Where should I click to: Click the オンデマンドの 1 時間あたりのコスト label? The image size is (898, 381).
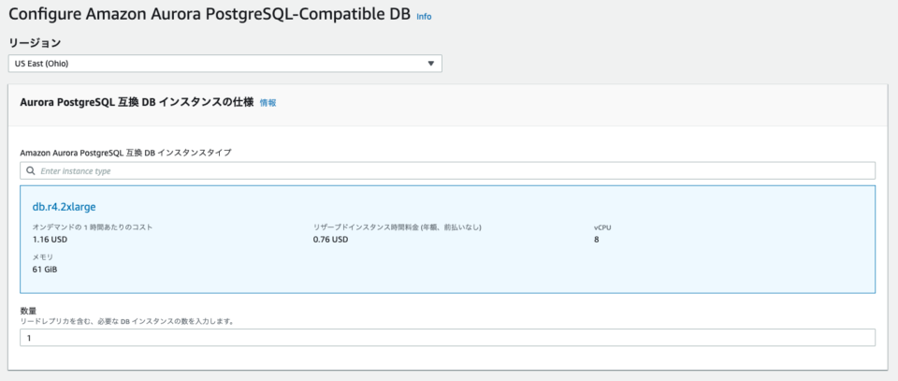point(93,227)
